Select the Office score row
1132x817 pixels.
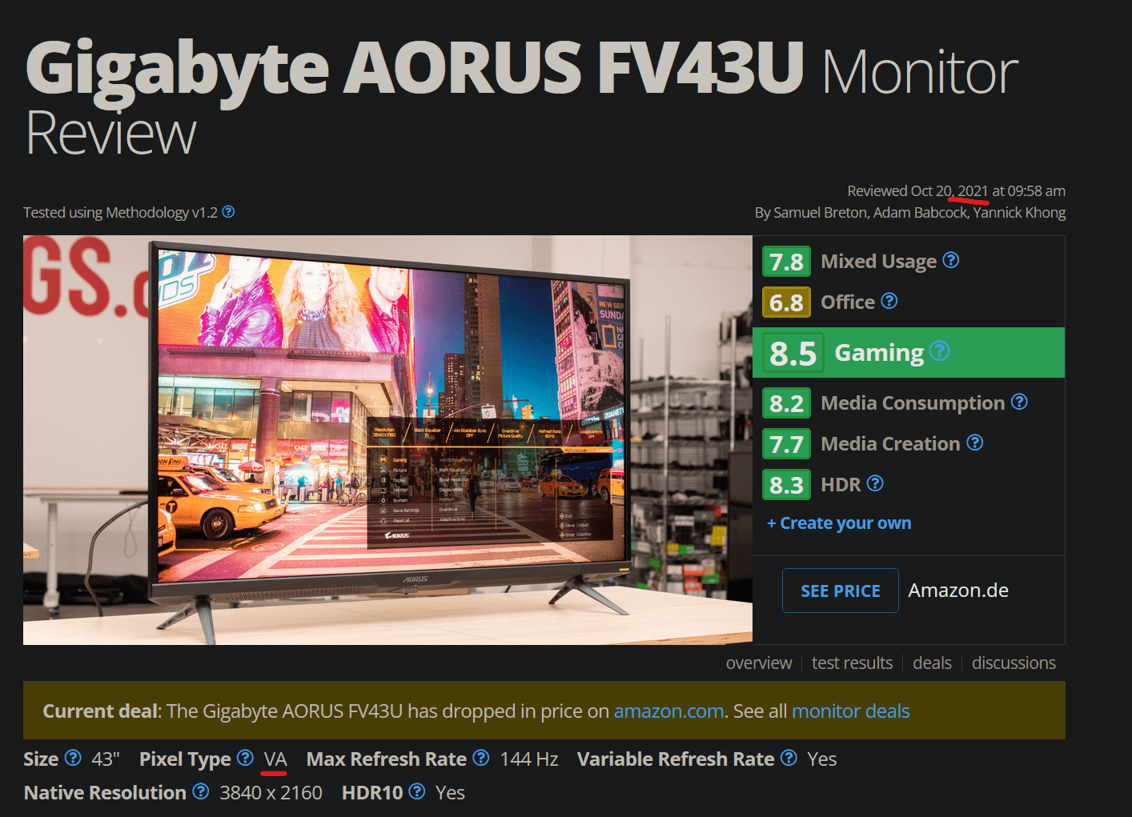coord(909,302)
